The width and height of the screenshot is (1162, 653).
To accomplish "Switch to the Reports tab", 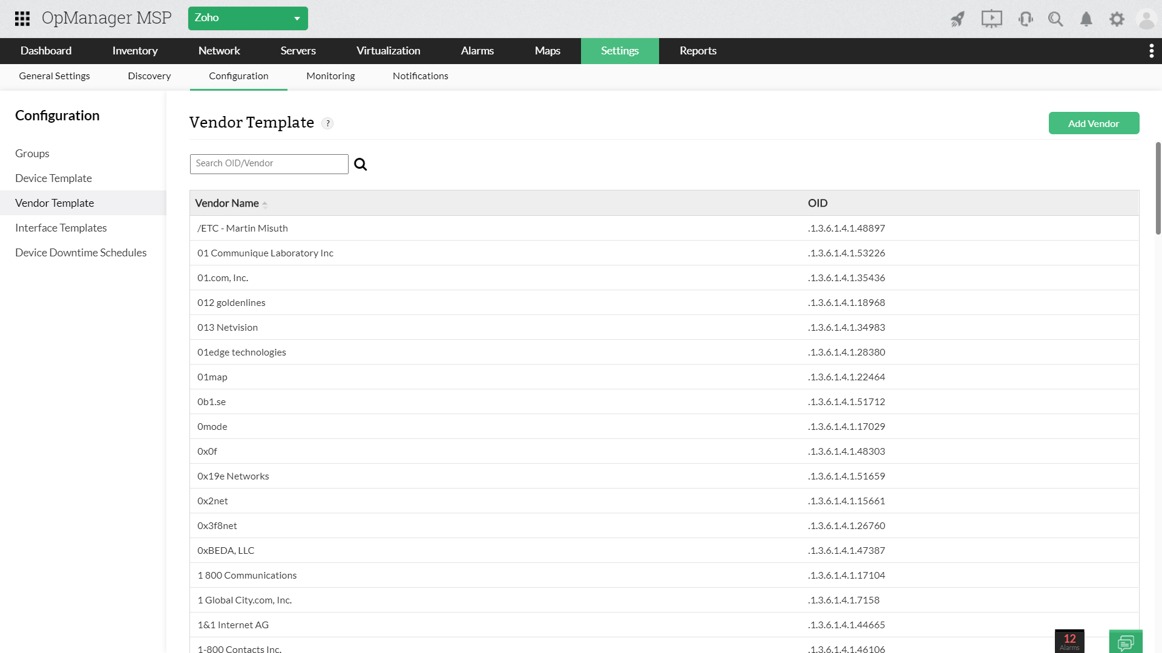I will click(698, 51).
